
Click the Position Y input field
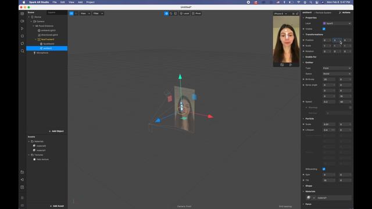tap(337, 40)
